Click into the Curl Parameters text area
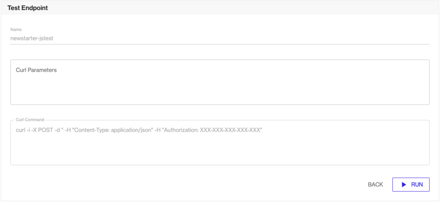The height and width of the screenshot is (202, 440). [x=220, y=82]
